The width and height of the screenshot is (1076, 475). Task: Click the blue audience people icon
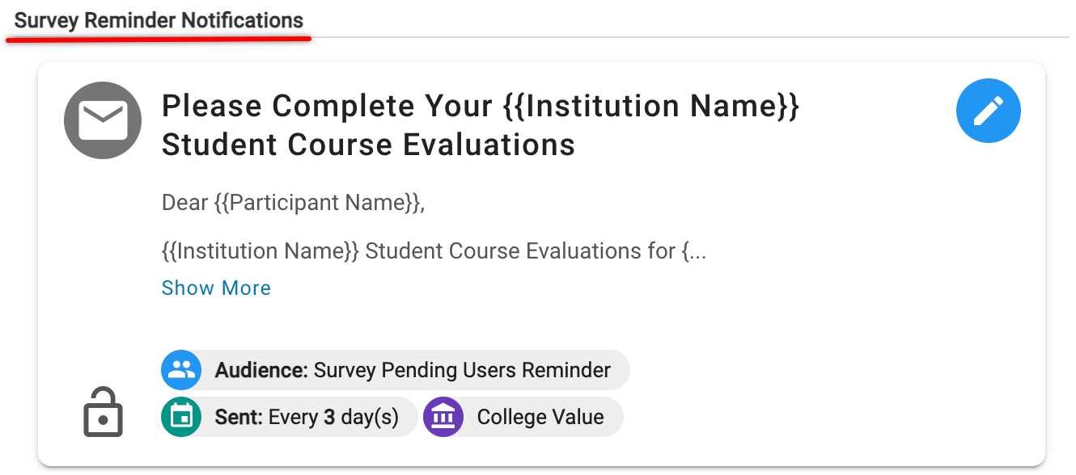coord(181,370)
